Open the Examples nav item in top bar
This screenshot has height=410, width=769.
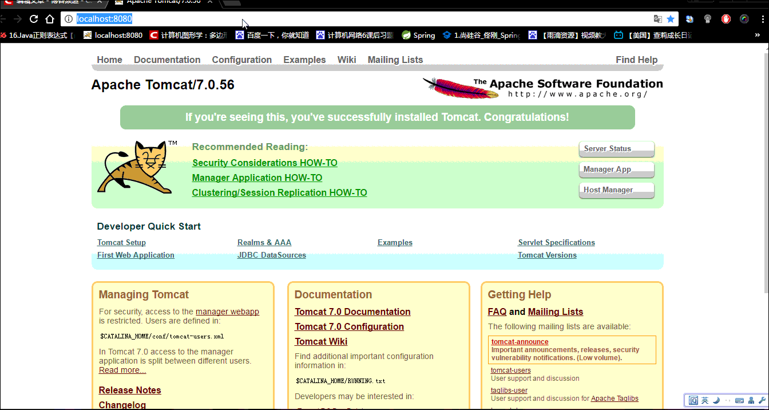tap(304, 60)
